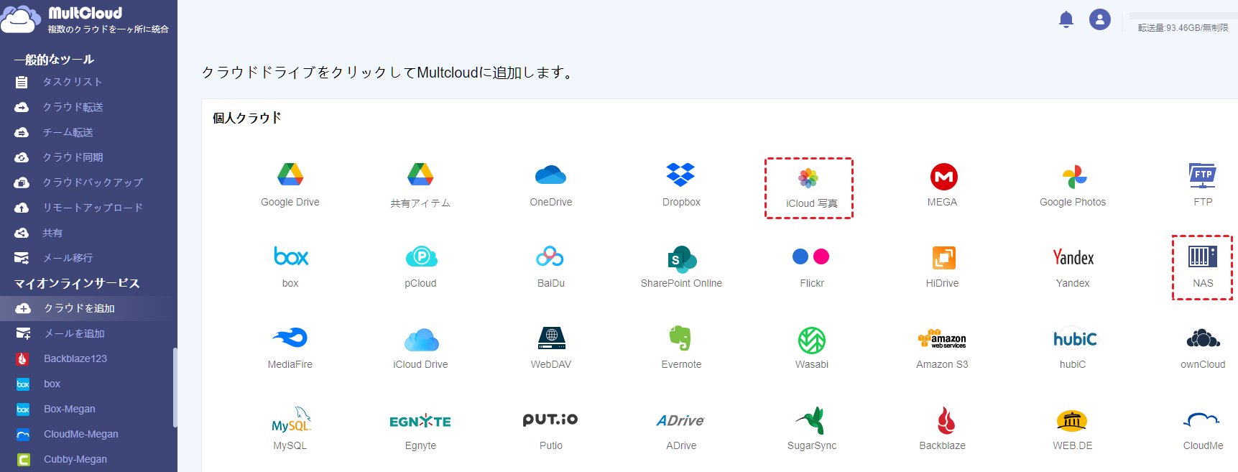Choose the HiDrive icon
This screenshot has height=472, width=1238.
pos(943,258)
